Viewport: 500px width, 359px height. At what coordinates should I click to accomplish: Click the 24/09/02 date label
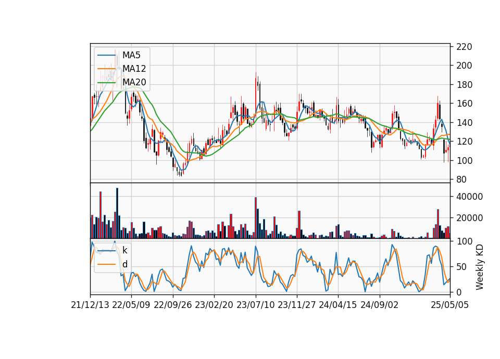click(x=380, y=305)
